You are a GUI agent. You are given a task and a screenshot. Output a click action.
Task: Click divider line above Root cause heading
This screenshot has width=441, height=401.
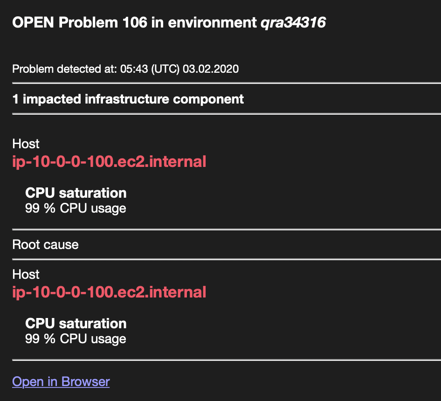227,229
